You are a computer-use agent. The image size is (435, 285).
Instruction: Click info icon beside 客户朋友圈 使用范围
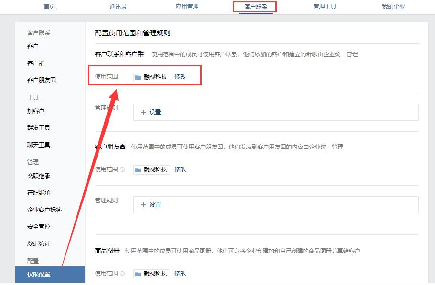coord(122,169)
